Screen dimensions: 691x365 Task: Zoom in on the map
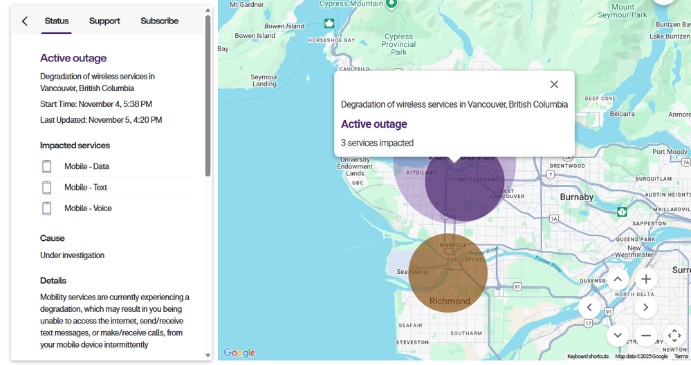645,279
